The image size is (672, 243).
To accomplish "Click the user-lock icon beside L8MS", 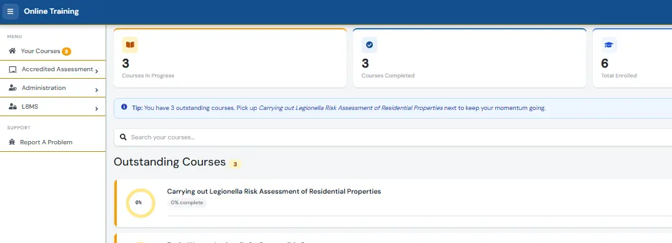I will (12, 107).
